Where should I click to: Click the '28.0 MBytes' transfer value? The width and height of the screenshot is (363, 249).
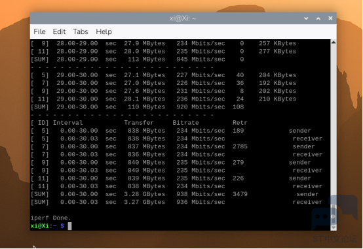click(x=144, y=51)
